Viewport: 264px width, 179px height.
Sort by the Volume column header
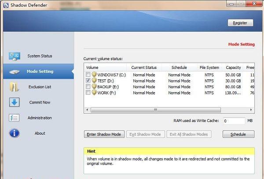pos(105,68)
